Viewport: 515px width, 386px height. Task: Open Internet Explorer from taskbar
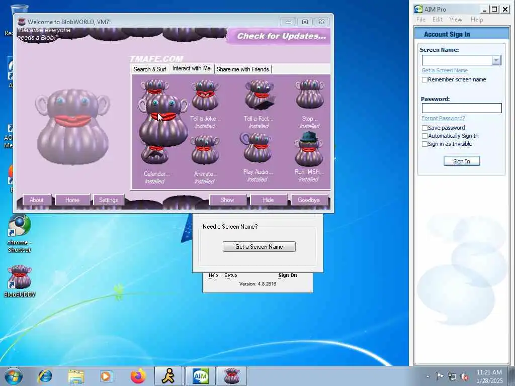(45, 376)
